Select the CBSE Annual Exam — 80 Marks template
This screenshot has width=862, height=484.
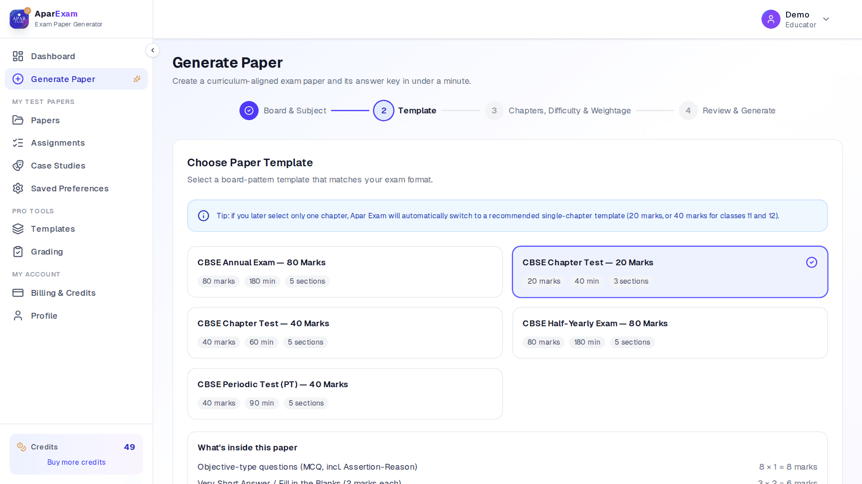coord(345,272)
